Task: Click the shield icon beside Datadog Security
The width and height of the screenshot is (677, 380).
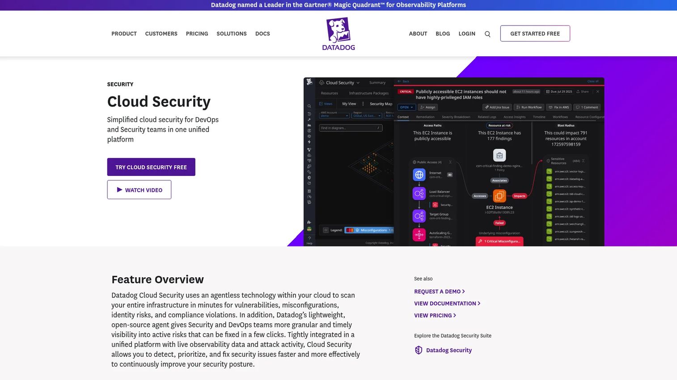Action: coord(419,350)
